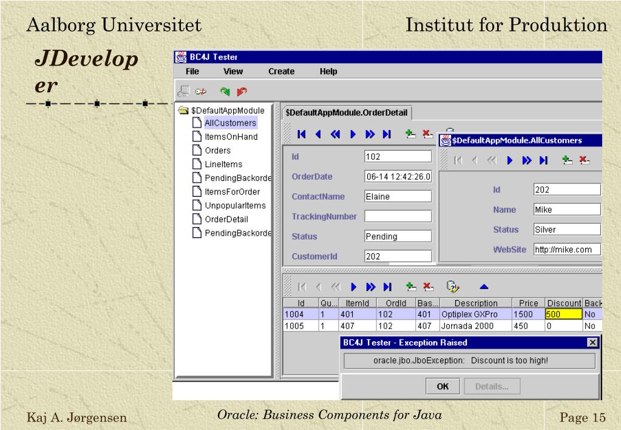Screen dimensions: 621x430
Task: Insert new row in OrderDetail toolbar
Action: tap(411, 134)
